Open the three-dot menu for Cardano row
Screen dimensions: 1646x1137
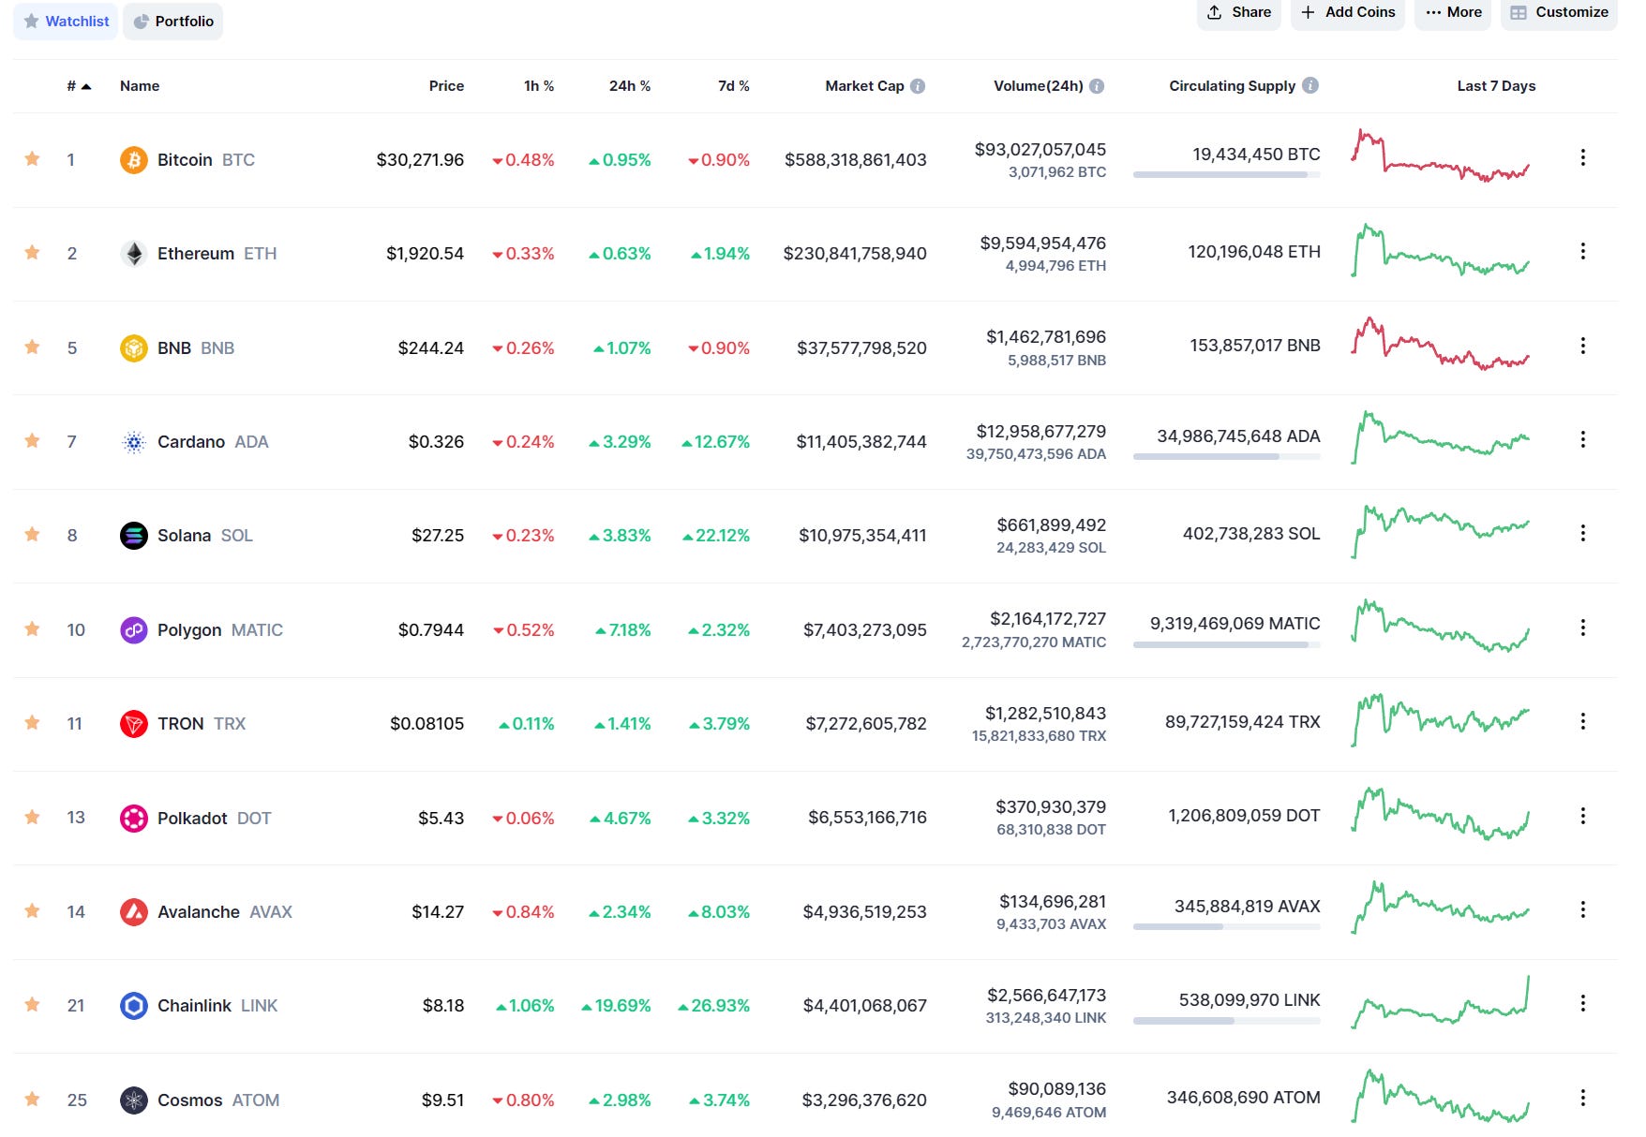tap(1583, 439)
